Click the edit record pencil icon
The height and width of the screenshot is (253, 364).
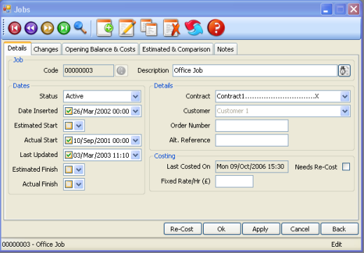(127, 28)
